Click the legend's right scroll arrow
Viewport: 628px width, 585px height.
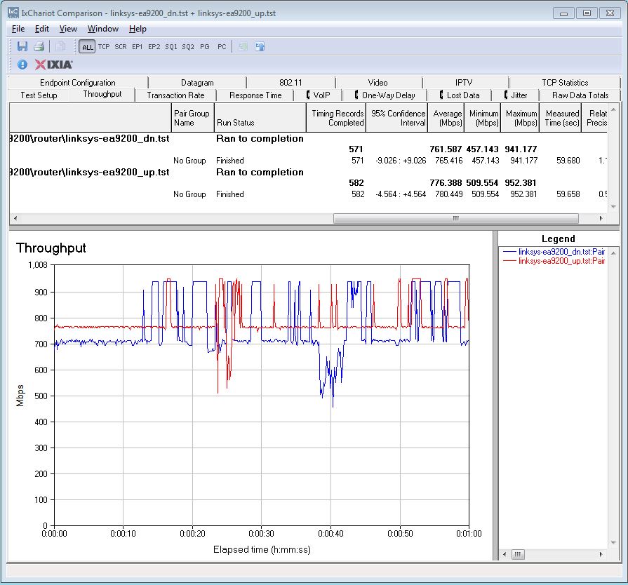coord(601,555)
